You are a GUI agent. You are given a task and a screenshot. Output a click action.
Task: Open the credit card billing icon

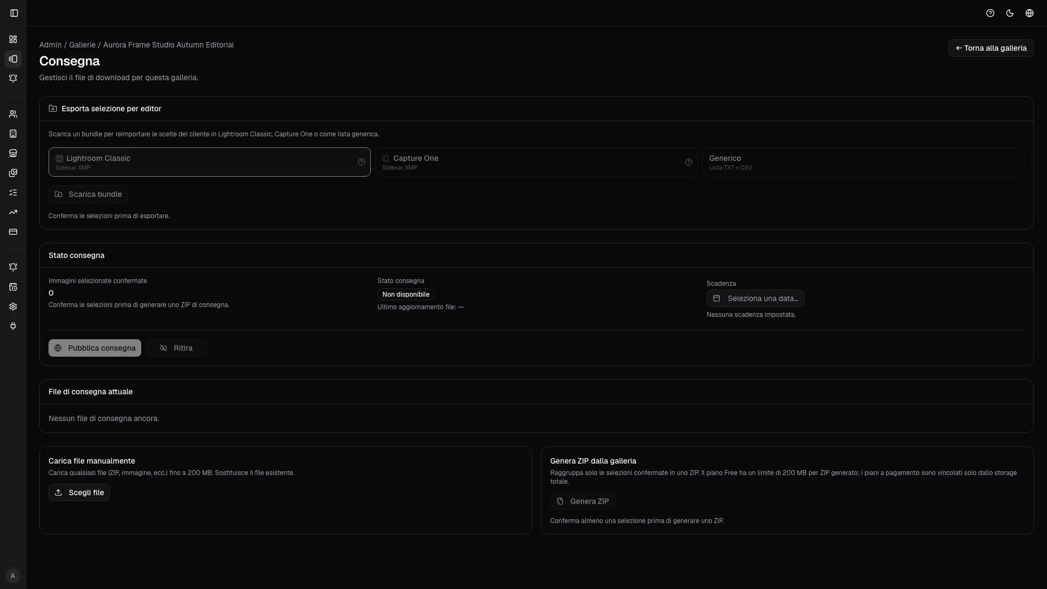(13, 232)
